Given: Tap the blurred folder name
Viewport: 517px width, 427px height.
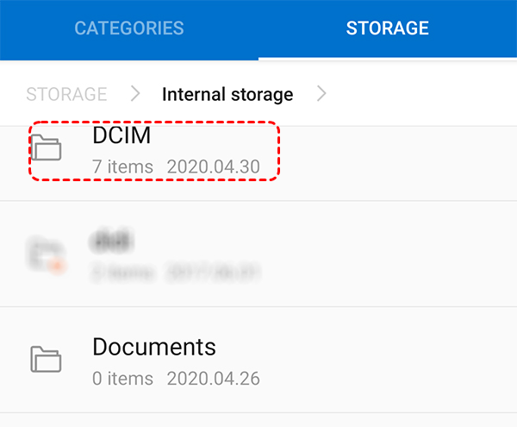Looking at the screenshot, I should pyautogui.click(x=111, y=240).
